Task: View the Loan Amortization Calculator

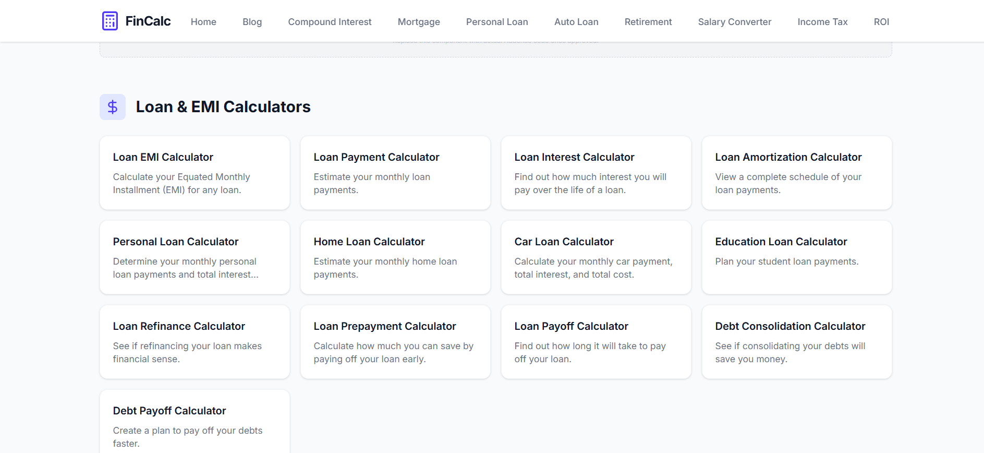Action: (796, 173)
